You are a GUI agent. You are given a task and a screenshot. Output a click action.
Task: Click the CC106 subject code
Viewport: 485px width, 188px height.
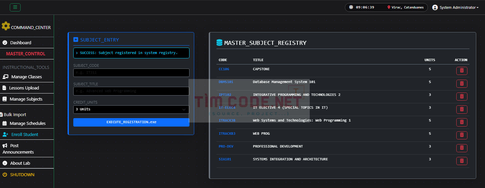[224, 69]
